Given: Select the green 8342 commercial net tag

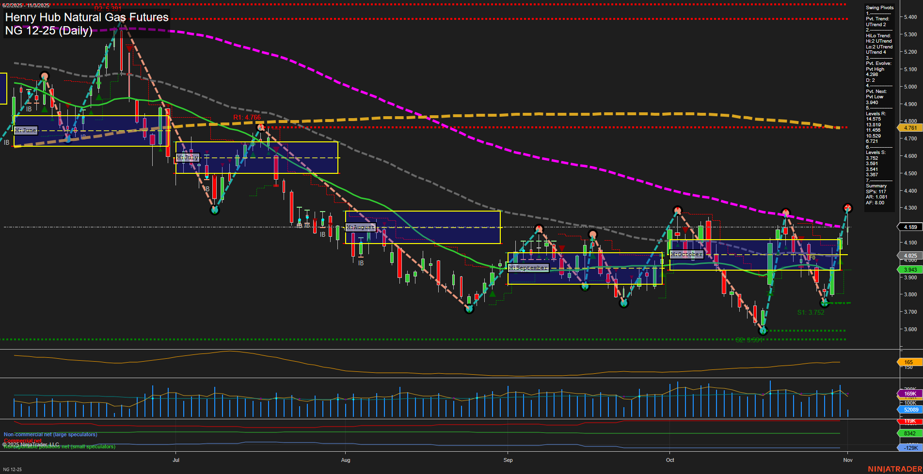Looking at the screenshot, I should 909,433.
